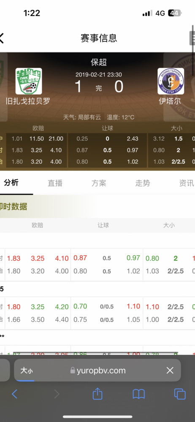195x422 pixels.
Task: Open the menu icon right of 赛事信息
Action: [x=192, y=38]
